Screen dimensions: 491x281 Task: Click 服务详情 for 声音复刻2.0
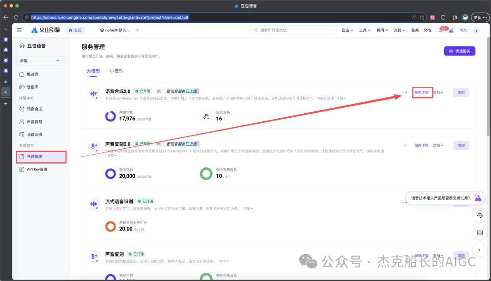pos(421,145)
